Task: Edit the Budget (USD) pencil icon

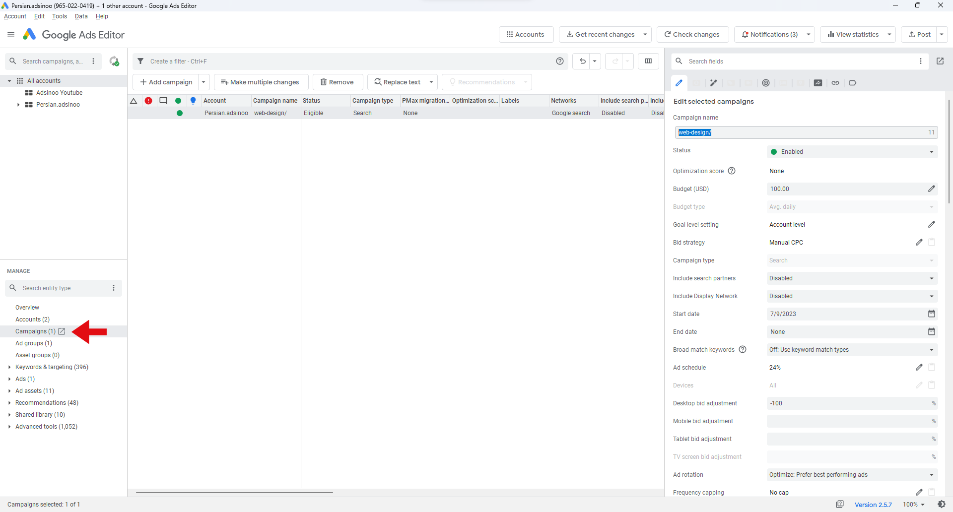Action: (x=932, y=189)
